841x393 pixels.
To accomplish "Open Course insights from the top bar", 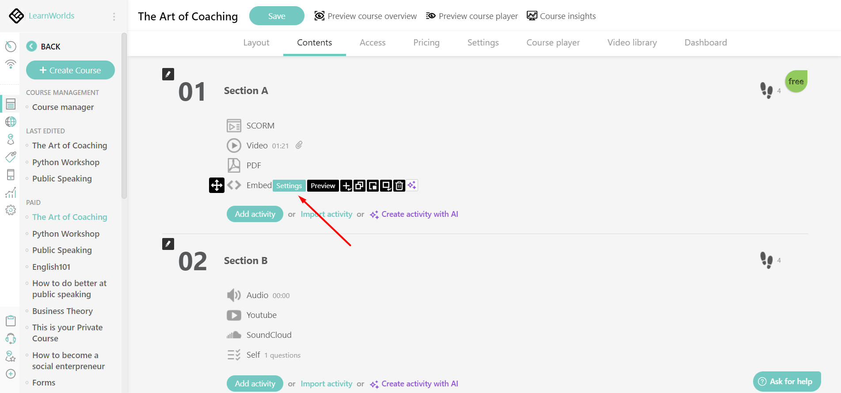I will [561, 15].
